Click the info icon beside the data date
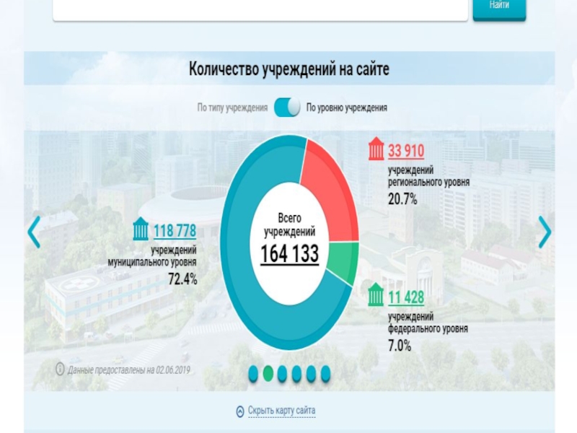The height and width of the screenshot is (433, 577). 60,369
